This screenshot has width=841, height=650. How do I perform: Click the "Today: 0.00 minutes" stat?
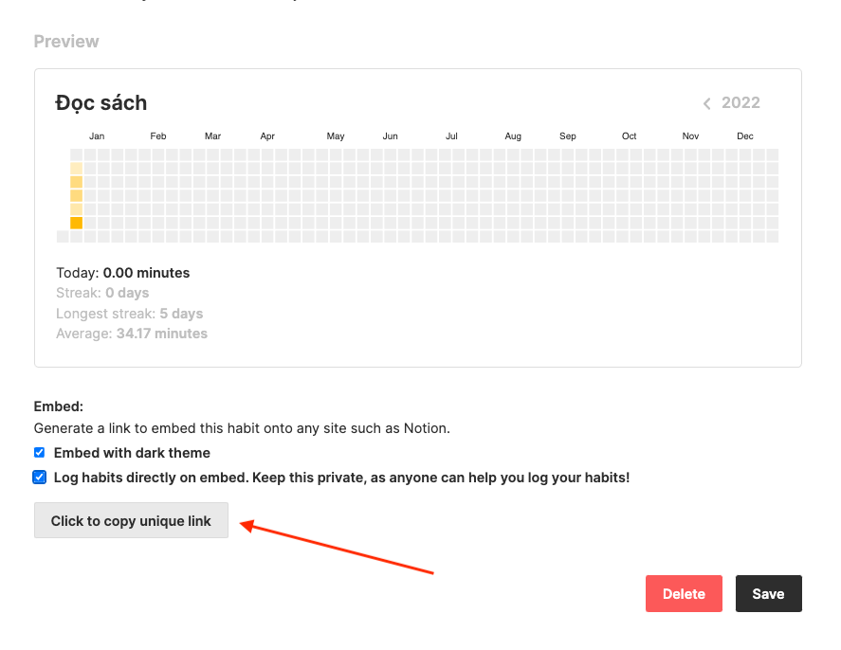point(123,273)
